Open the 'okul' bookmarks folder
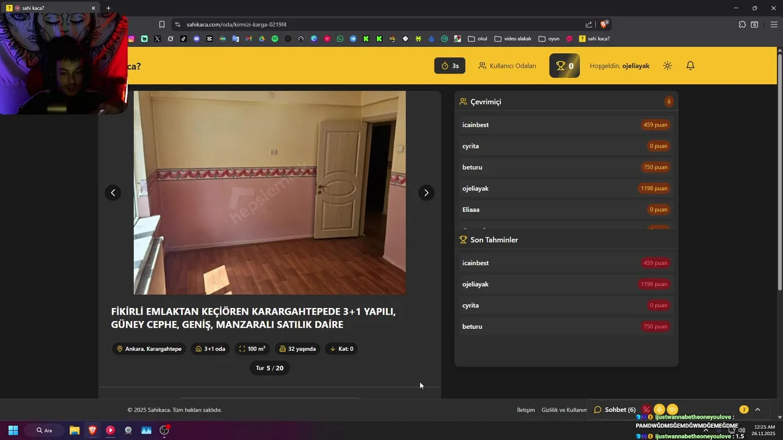783x440 pixels. click(477, 38)
